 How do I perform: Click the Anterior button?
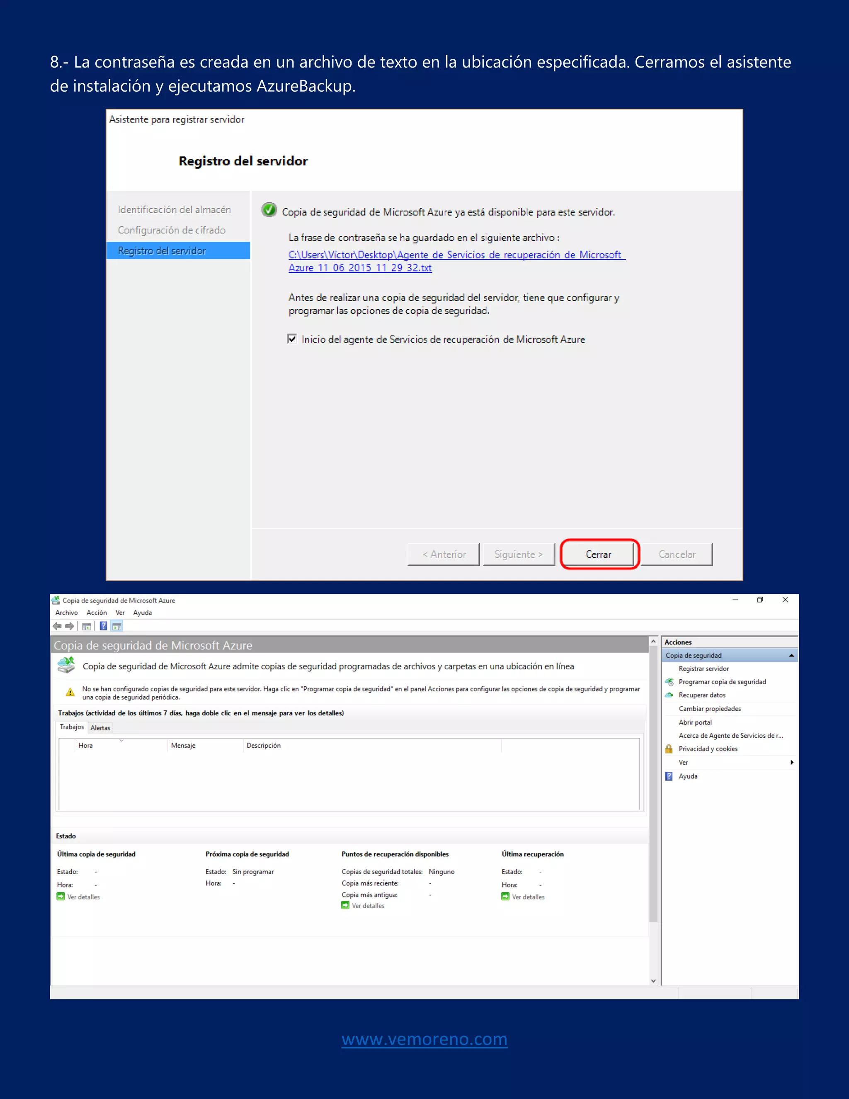tap(444, 554)
